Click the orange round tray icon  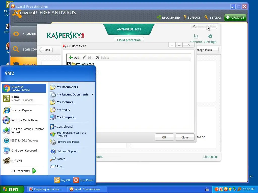click(x=216, y=189)
